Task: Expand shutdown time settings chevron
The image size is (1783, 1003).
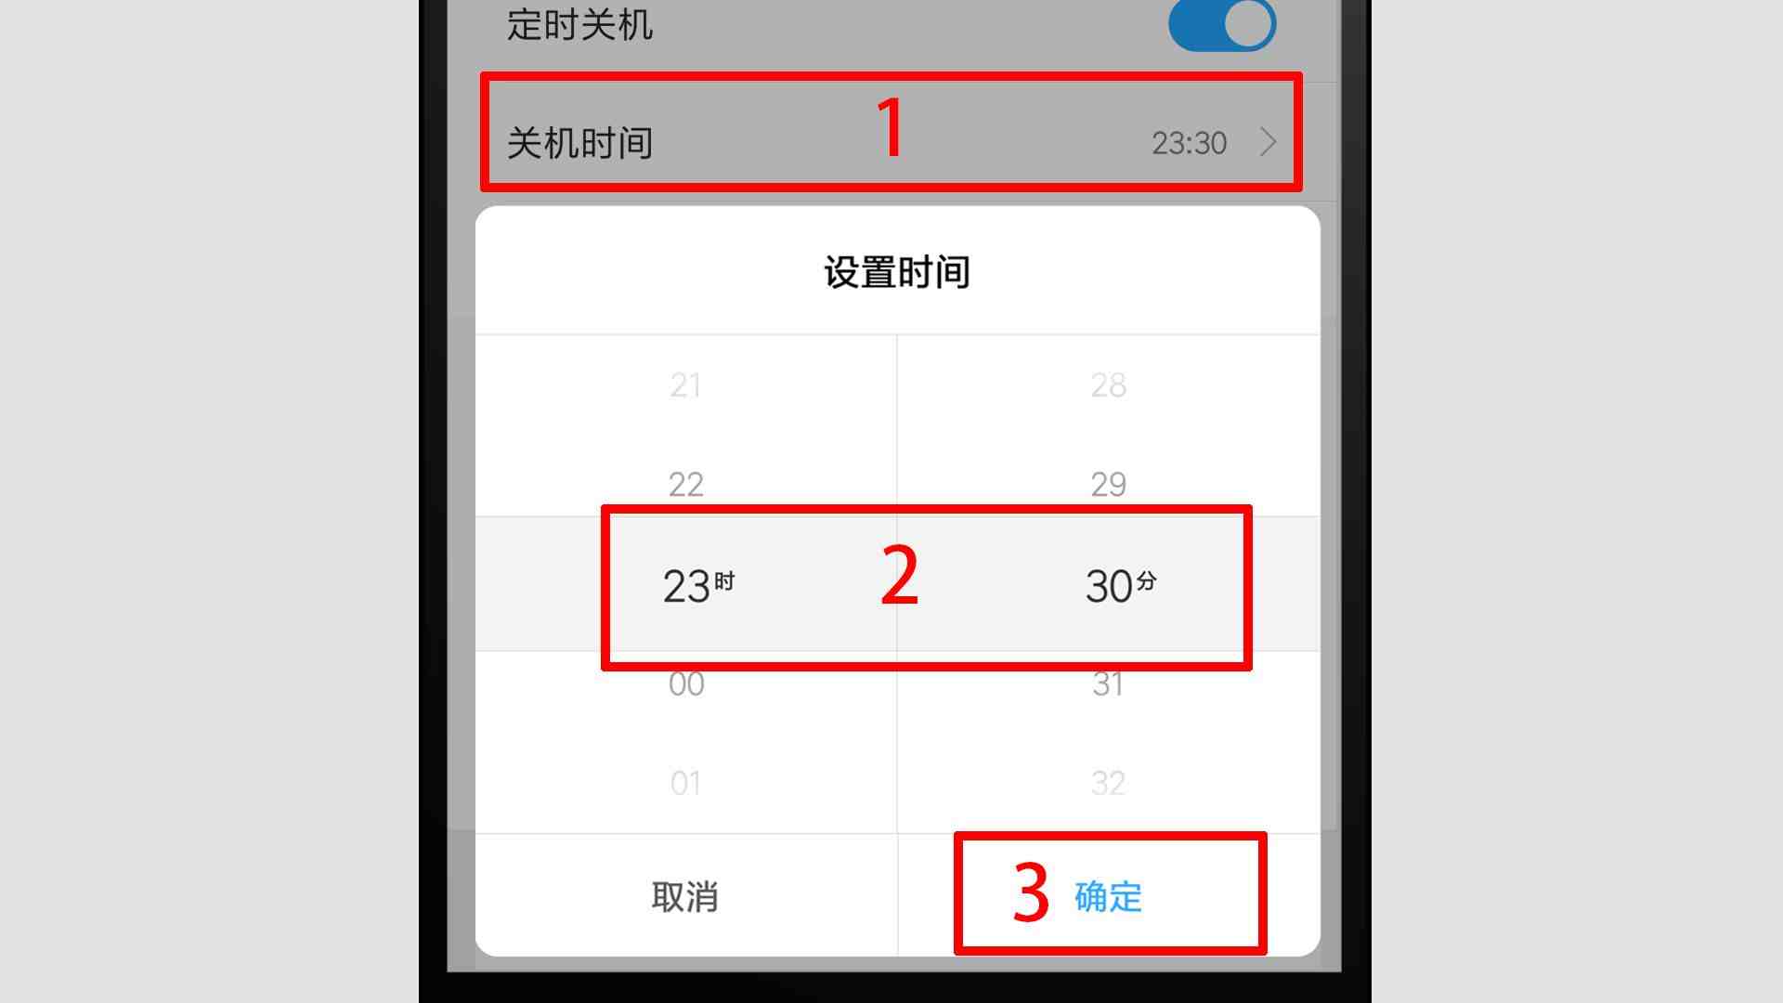Action: coord(1273,141)
